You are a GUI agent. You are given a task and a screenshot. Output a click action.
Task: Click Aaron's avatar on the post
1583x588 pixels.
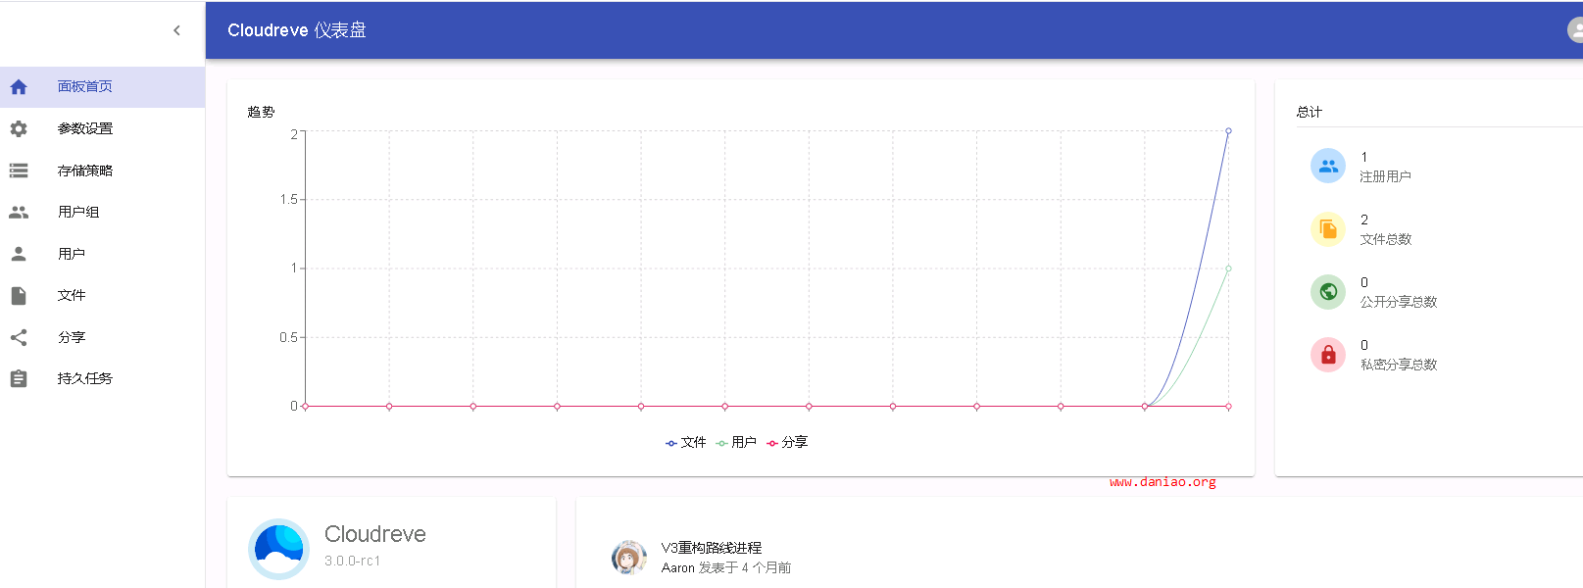[x=628, y=558]
